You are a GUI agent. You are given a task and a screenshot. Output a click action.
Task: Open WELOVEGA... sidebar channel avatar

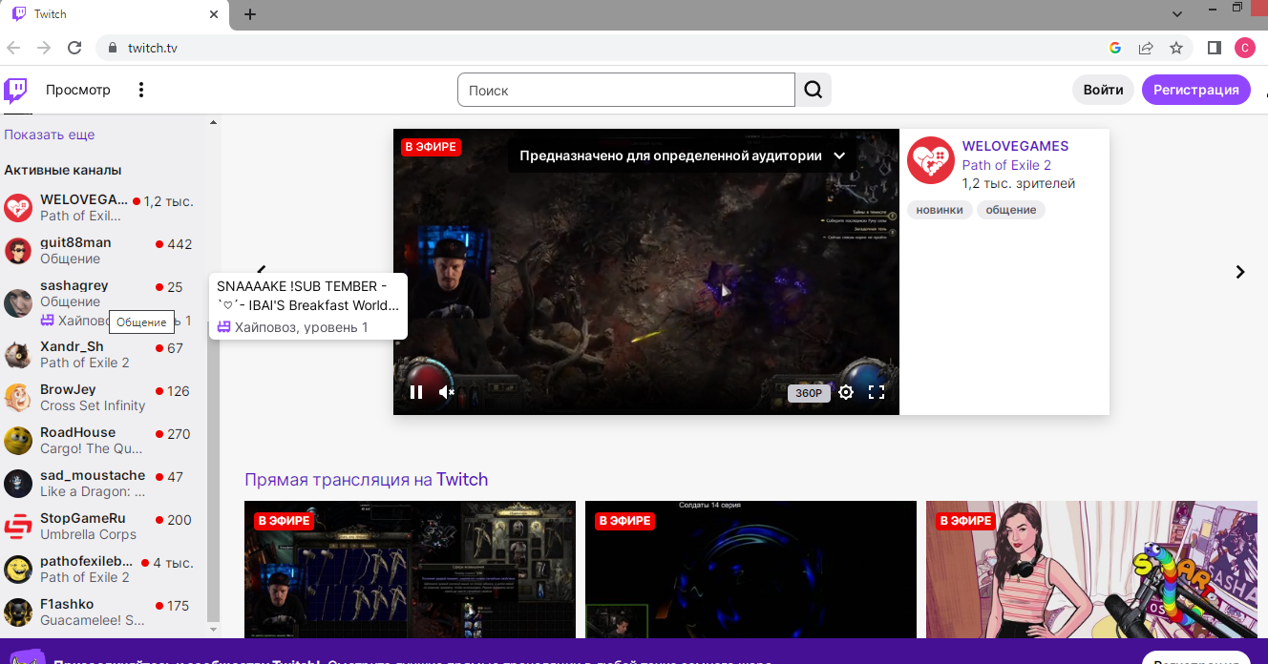[x=18, y=208]
